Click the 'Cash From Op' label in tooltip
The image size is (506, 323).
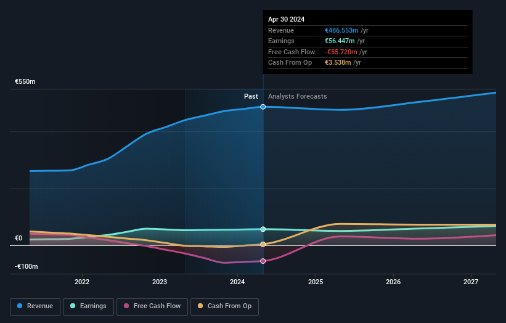click(290, 63)
